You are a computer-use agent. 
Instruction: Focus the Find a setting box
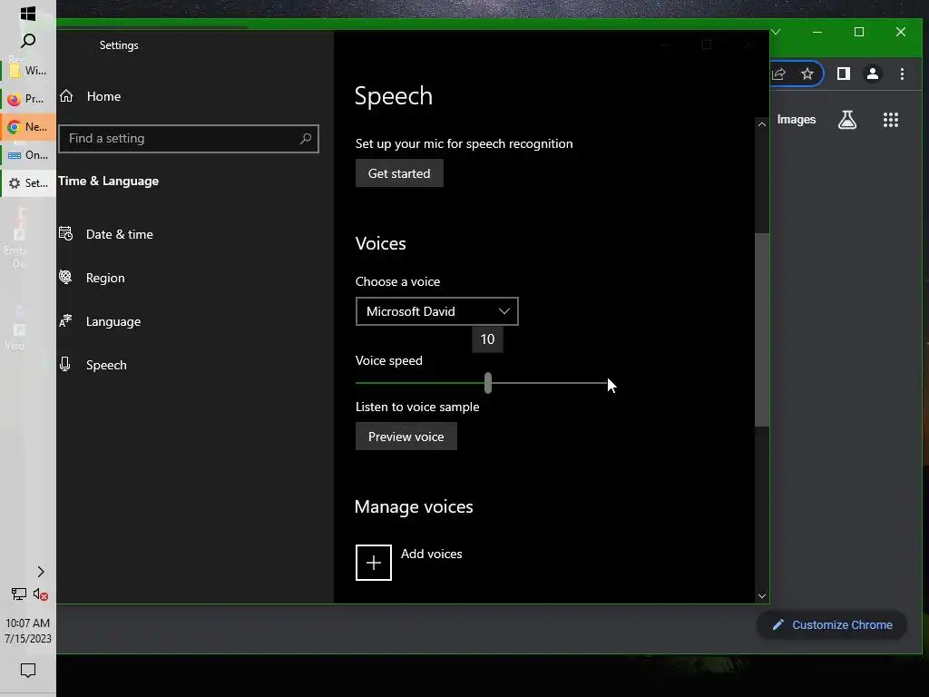coord(189,139)
